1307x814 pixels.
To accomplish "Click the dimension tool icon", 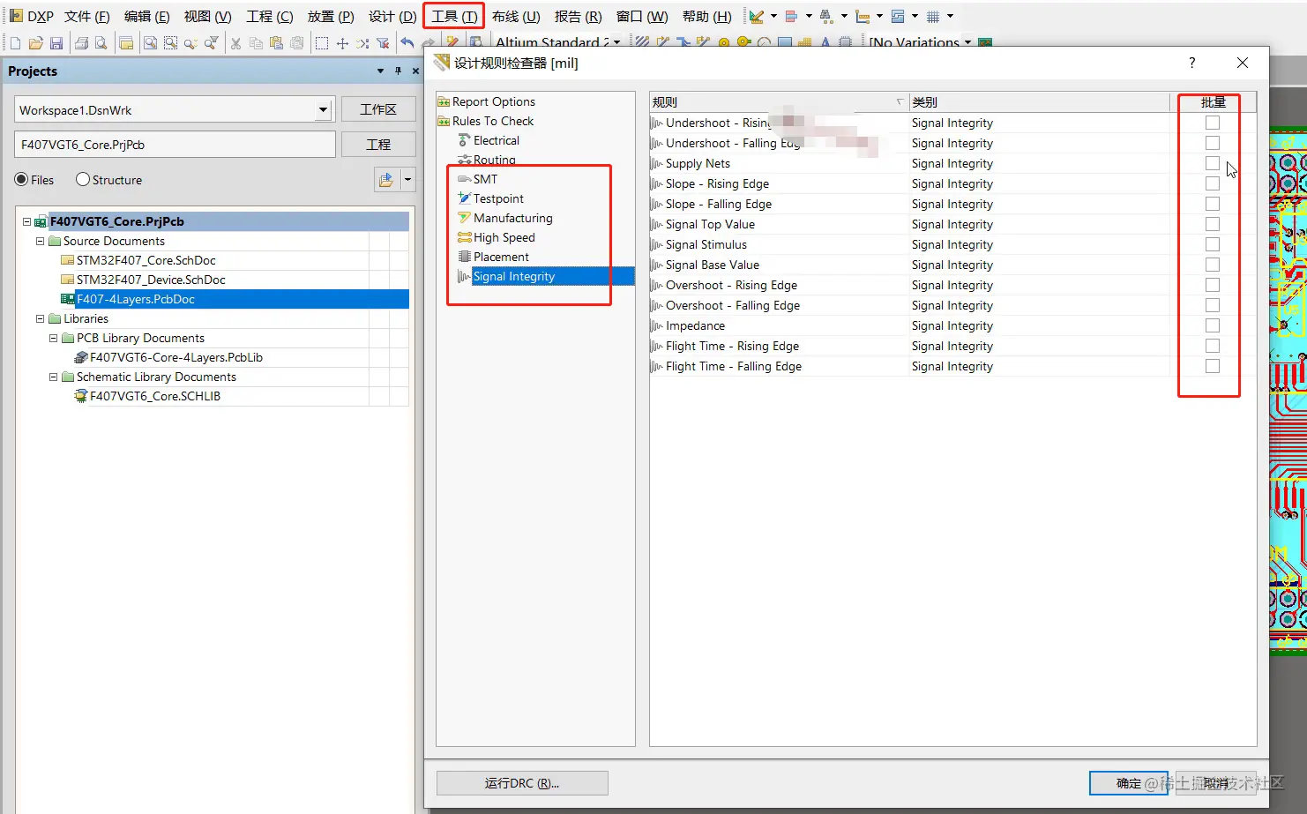I will pos(863,16).
